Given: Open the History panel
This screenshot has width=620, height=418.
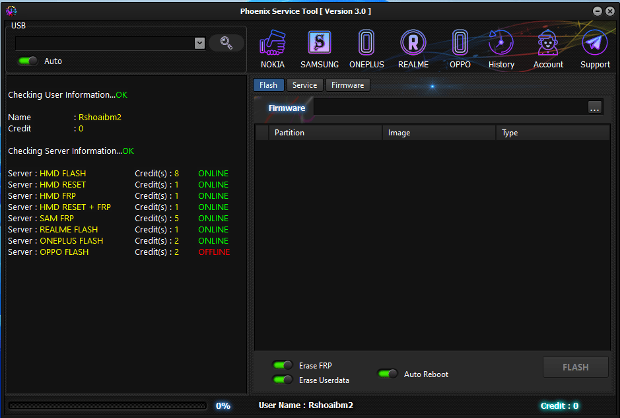Looking at the screenshot, I should [x=501, y=46].
